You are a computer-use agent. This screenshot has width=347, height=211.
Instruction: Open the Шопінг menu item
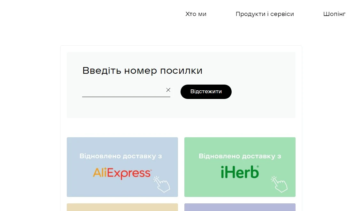(x=335, y=14)
